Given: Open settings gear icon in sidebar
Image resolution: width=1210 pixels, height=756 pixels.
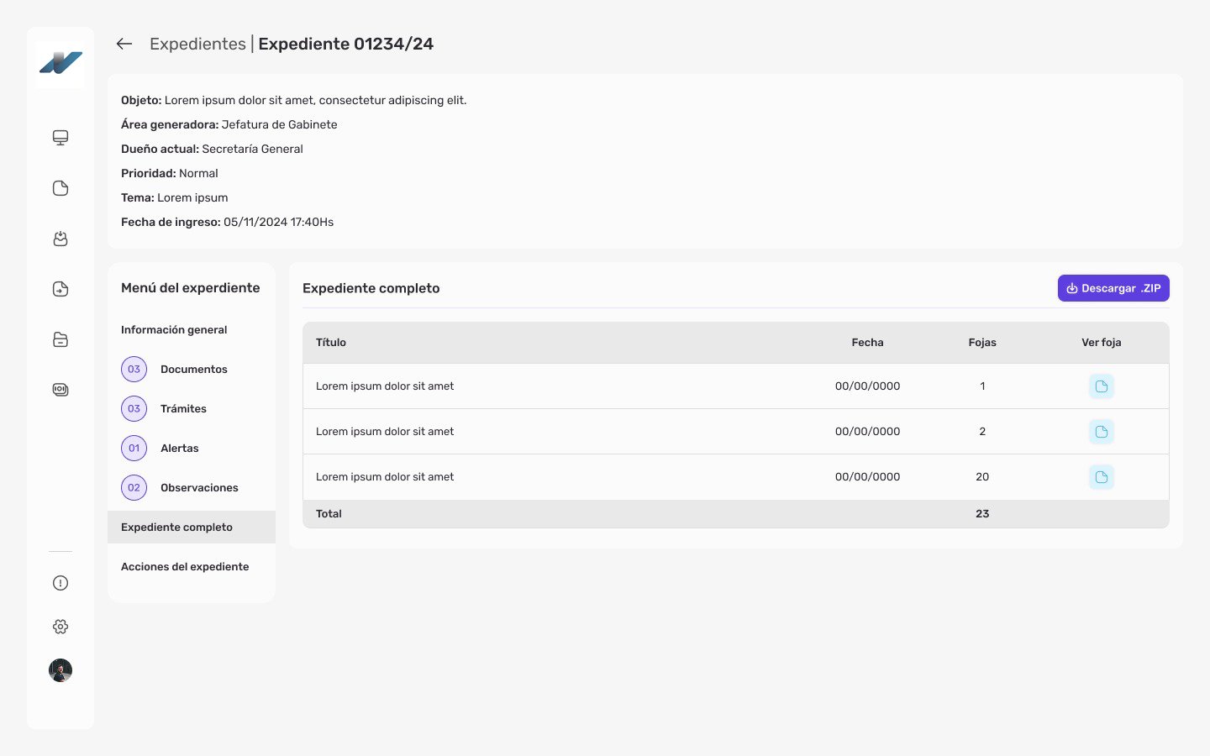Looking at the screenshot, I should pyautogui.click(x=60, y=627).
